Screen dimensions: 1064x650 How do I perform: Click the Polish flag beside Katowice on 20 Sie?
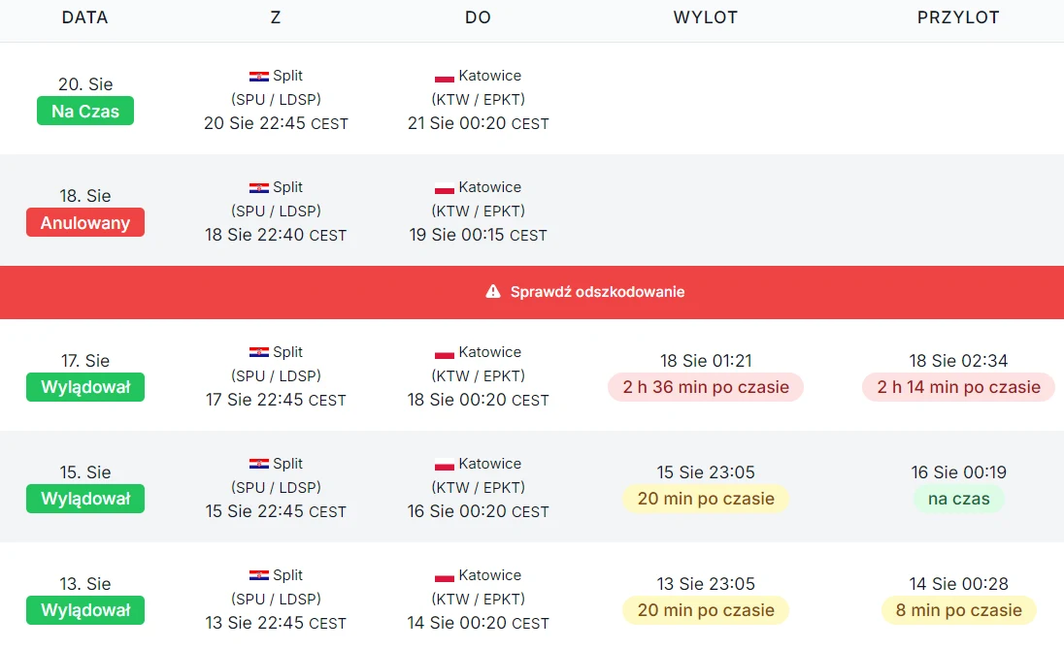point(444,75)
